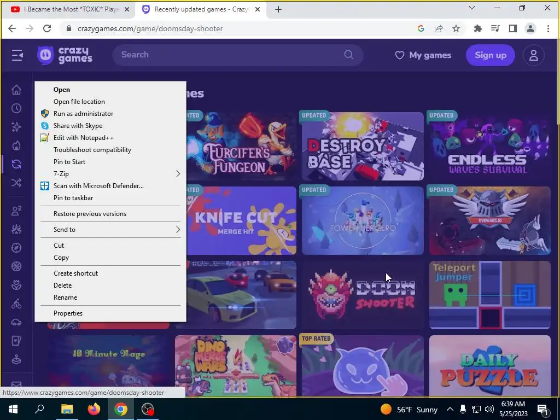The image size is (560, 420).
Task: Open Card games sidebar icon
Action: tap(16, 341)
